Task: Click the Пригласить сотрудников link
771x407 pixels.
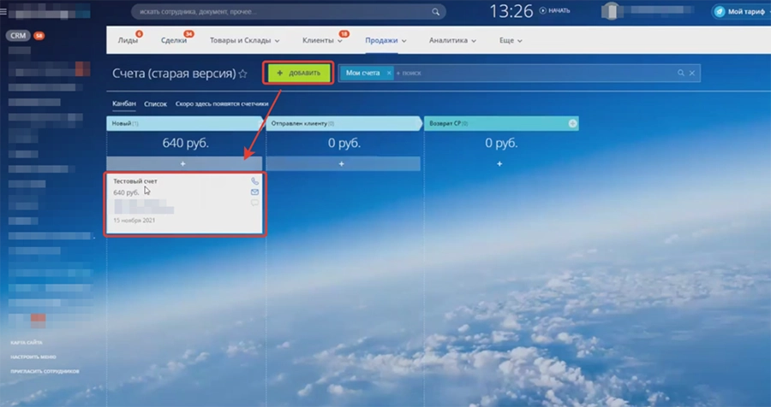Action: [45, 371]
